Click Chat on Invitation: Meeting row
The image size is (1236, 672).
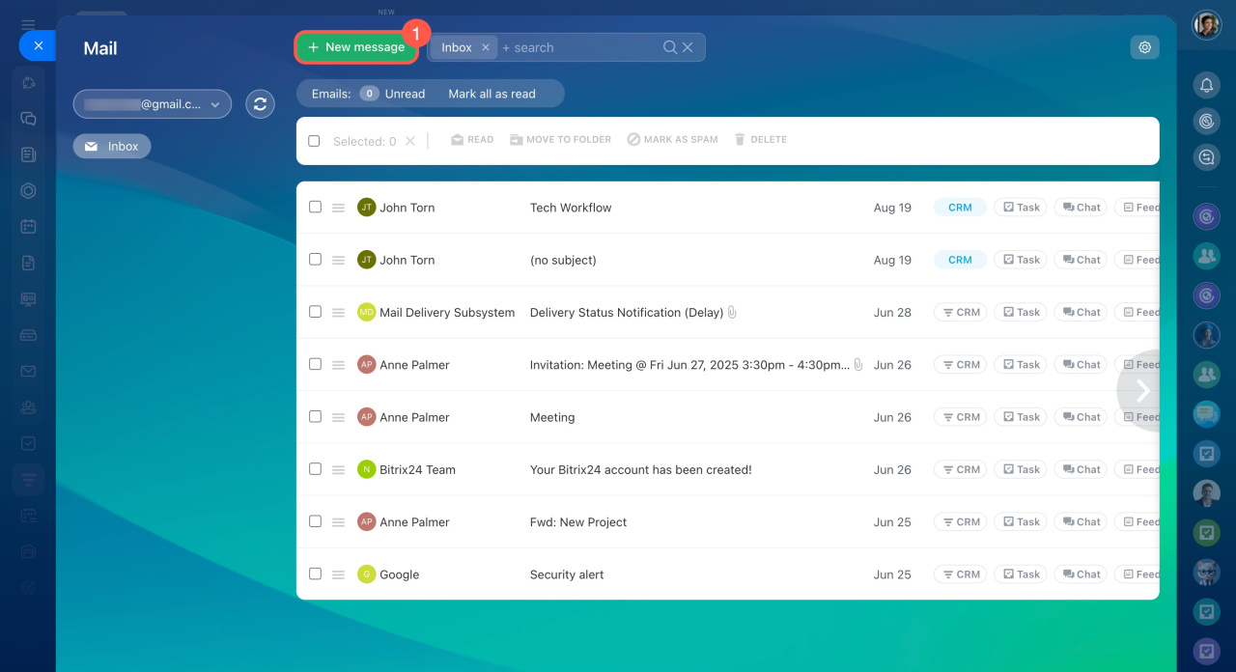(1081, 364)
